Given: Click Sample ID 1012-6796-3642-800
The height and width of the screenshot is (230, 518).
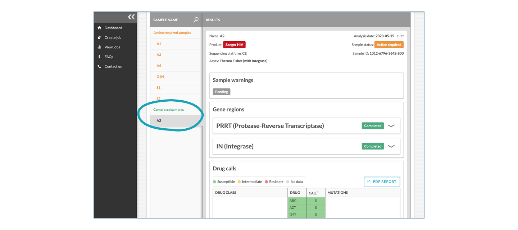Looking at the screenshot, I should pos(387,54).
